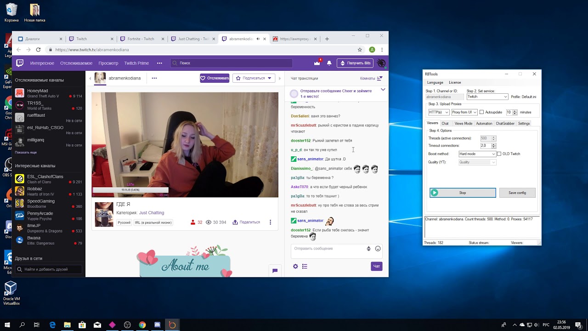Open chat viewer list icon
588x331 pixels.
[x=305, y=266]
